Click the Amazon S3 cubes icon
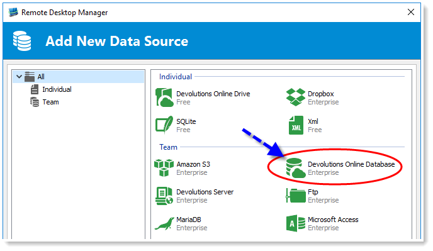Image resolution: width=433 pixels, height=251 pixels. 164,168
